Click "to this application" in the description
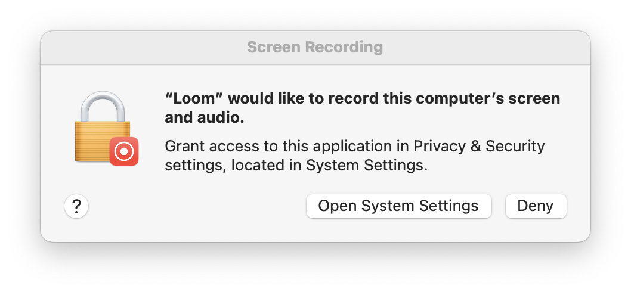The image size is (631, 292). [316, 147]
